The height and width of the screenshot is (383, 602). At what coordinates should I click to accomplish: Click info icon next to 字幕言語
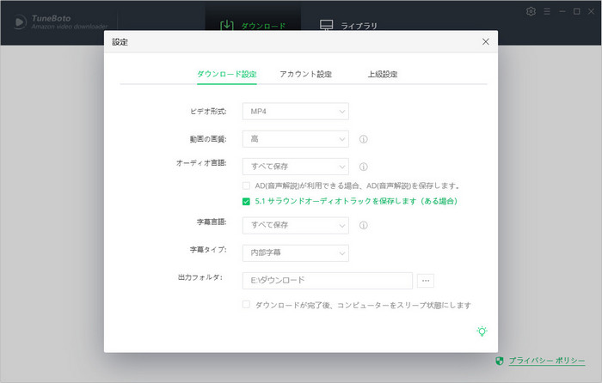click(363, 225)
